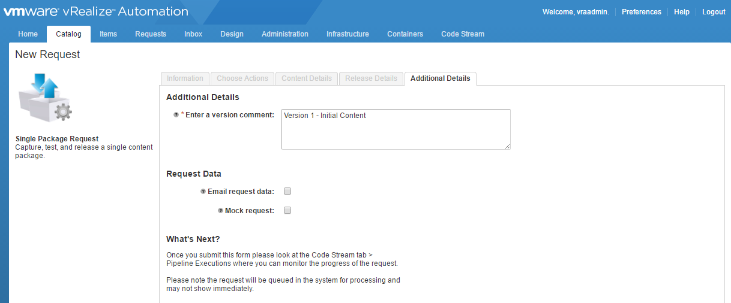Click inside the version comment text area
731x303 pixels.
[x=396, y=129]
